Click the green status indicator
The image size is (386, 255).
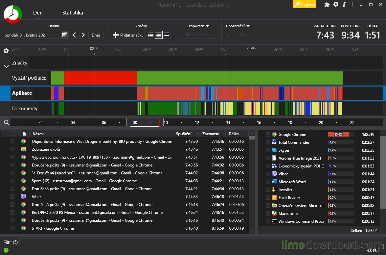point(6,250)
